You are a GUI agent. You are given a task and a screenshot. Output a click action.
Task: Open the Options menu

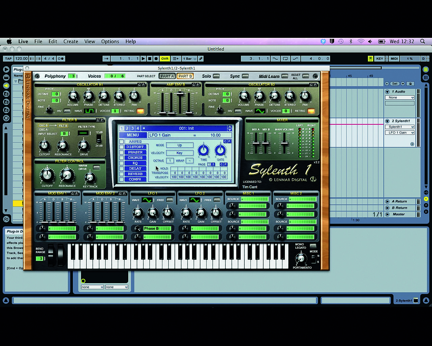coord(110,41)
